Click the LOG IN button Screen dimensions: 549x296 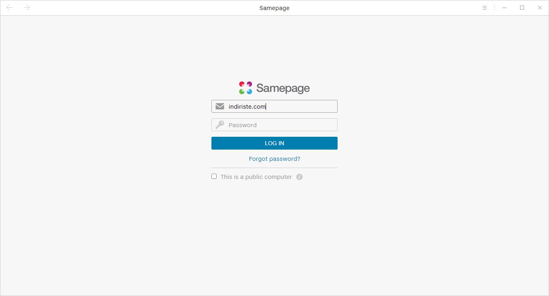pyautogui.click(x=274, y=143)
